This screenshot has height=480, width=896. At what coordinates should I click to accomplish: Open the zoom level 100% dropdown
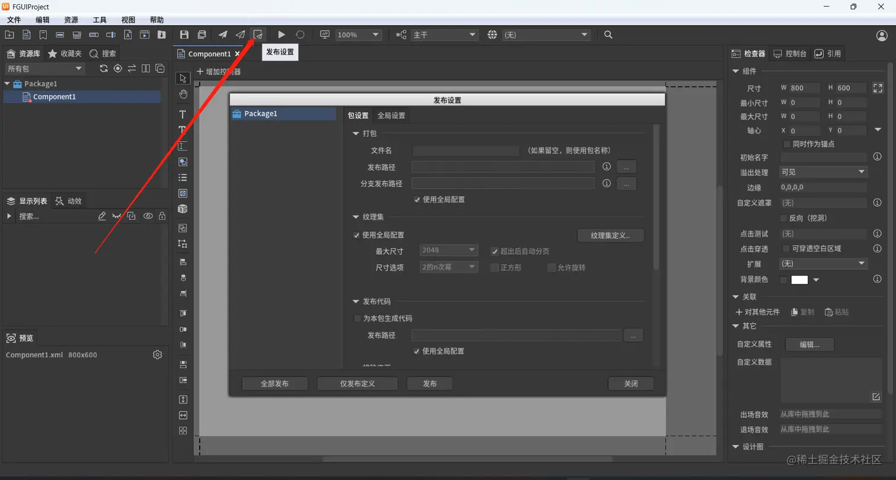358,34
